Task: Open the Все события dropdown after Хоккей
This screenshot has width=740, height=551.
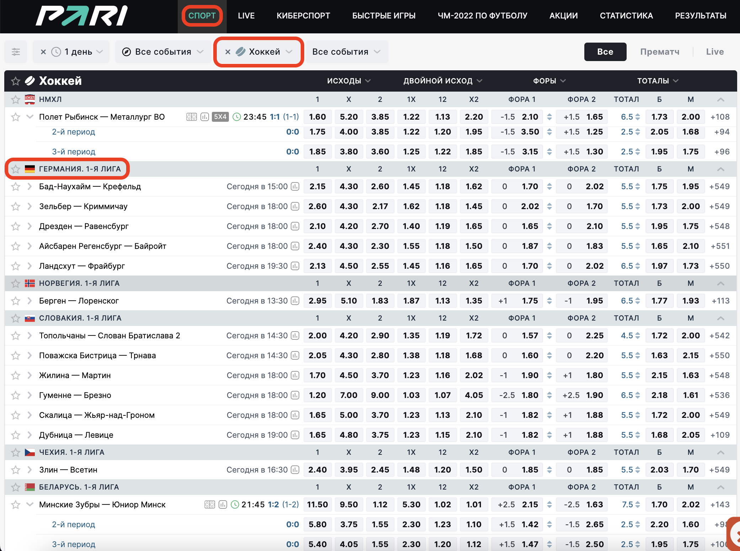Action: pos(347,52)
